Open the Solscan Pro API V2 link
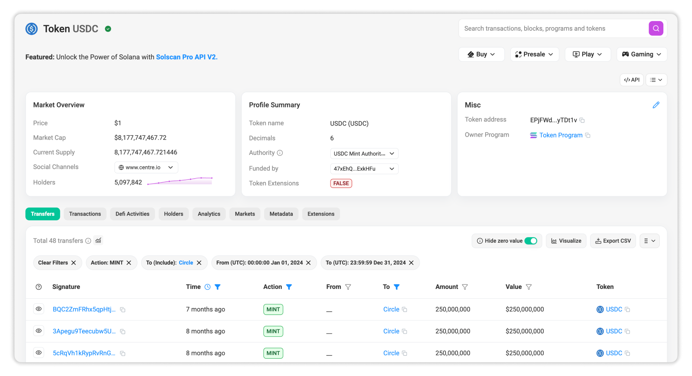Viewport: 692px width, 376px height. pos(186,57)
